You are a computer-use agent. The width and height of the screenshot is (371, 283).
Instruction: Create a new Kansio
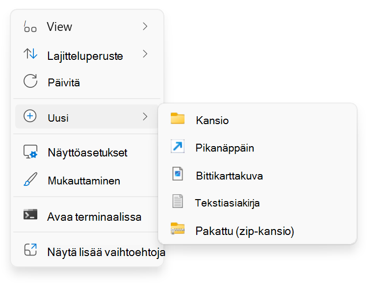258,120
